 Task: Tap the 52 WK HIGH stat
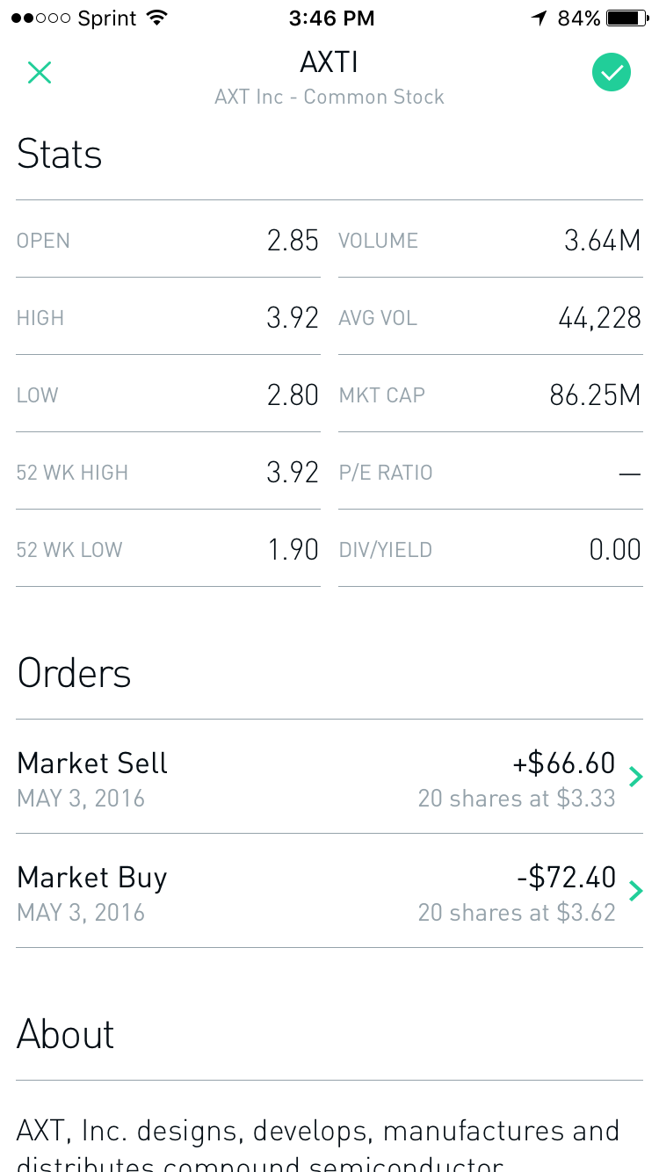168,473
